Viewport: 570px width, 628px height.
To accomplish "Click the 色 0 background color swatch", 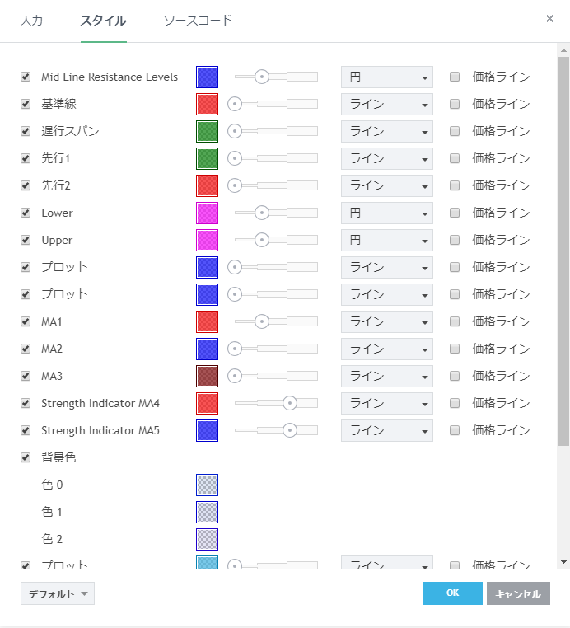I will (207, 485).
